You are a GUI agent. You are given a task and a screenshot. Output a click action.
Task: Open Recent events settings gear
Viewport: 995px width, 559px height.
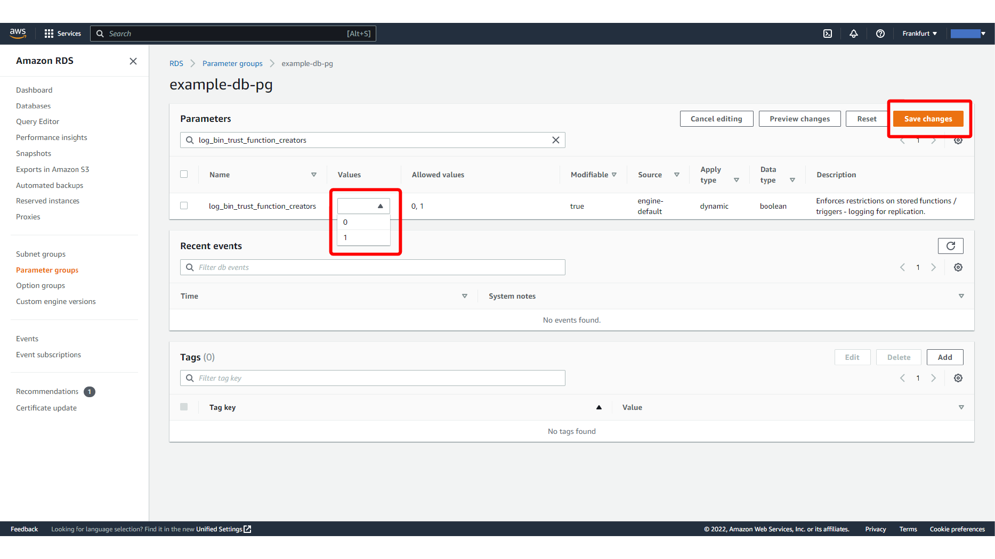pyautogui.click(x=958, y=267)
